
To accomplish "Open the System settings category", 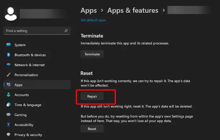I will click(x=20, y=45).
